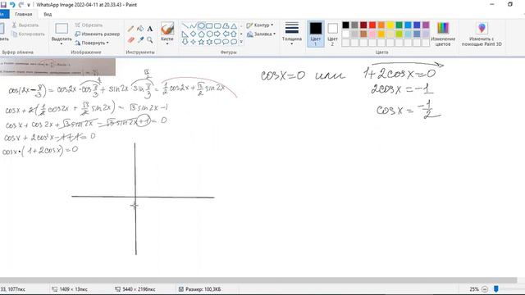Pick the purple color swatch
The height and width of the screenshot is (295, 525).
426,25
